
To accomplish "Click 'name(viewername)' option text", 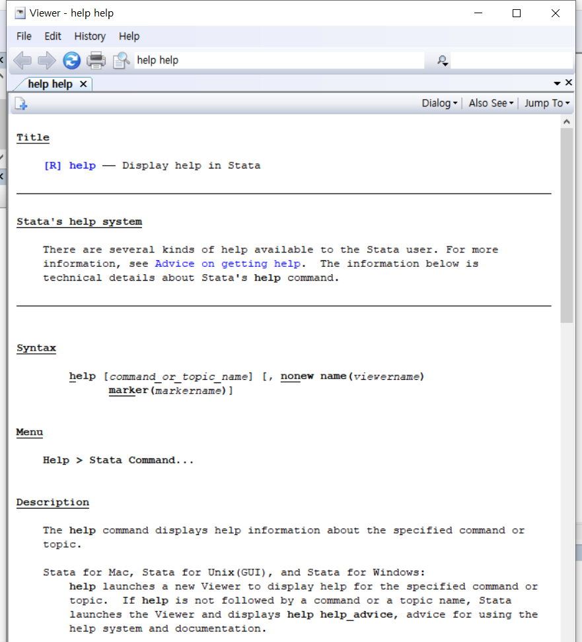I will (372, 376).
